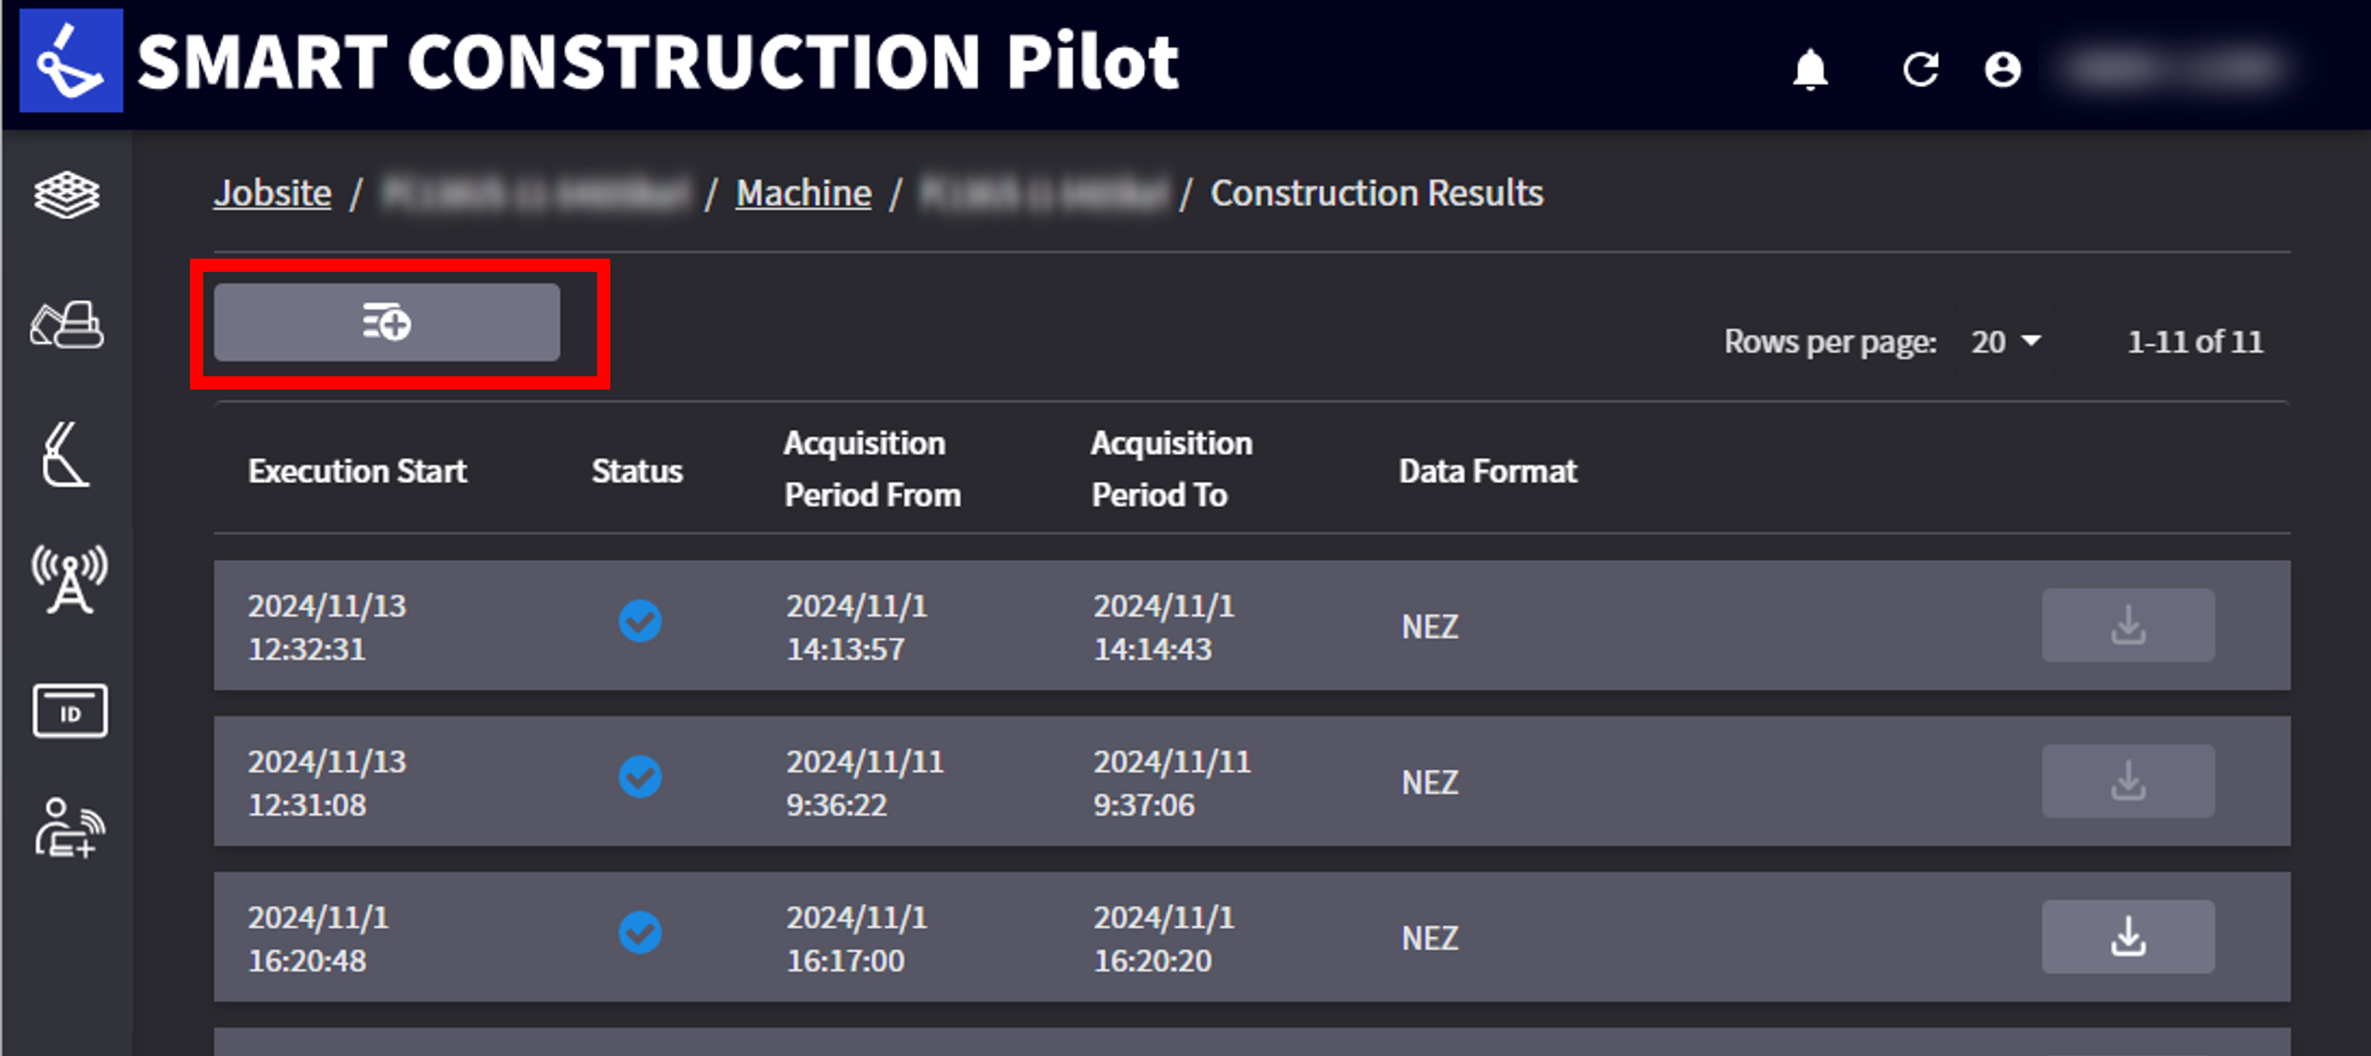The height and width of the screenshot is (1056, 2371).
Task: Click download for the 12:32:31 execution row
Action: coord(2127,625)
